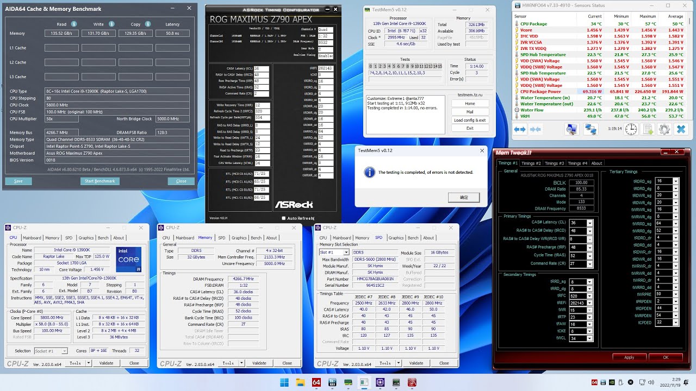Screen dimensions: 696x391
Task: Open Bench tab in CPU-Z Memory window
Action: tap(256, 238)
